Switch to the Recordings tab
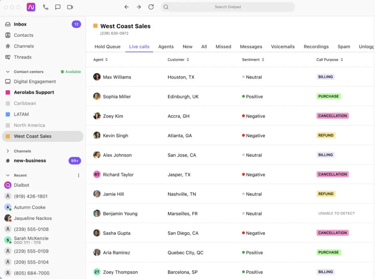 point(316,47)
